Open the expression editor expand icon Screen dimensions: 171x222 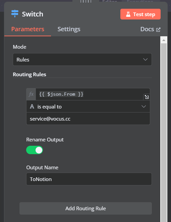click(x=147, y=97)
